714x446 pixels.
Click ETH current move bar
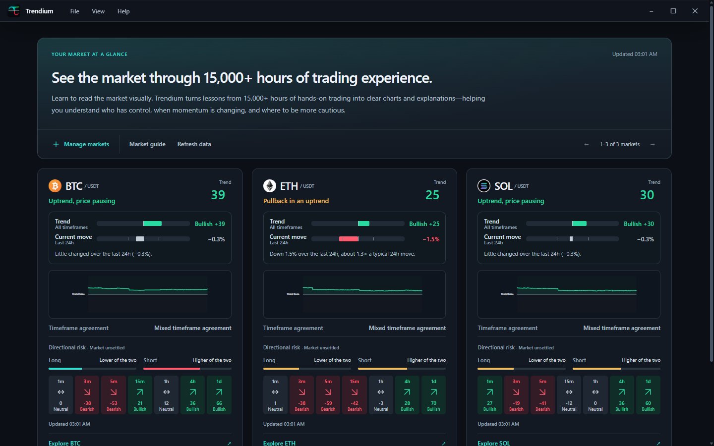point(357,239)
